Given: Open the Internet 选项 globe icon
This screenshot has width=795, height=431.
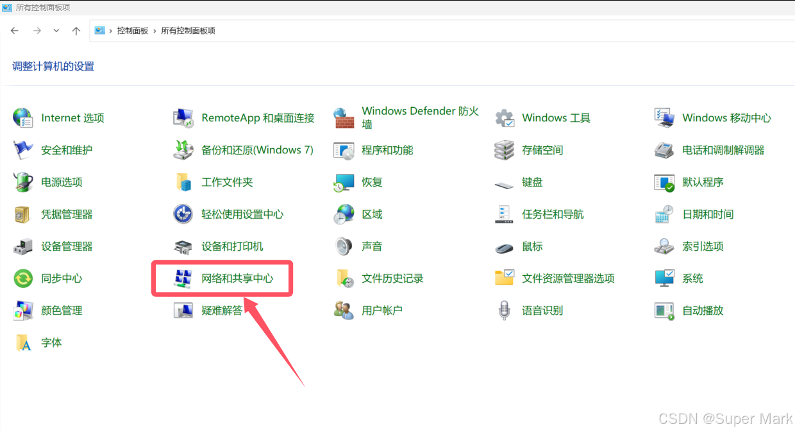Looking at the screenshot, I should click(x=23, y=118).
